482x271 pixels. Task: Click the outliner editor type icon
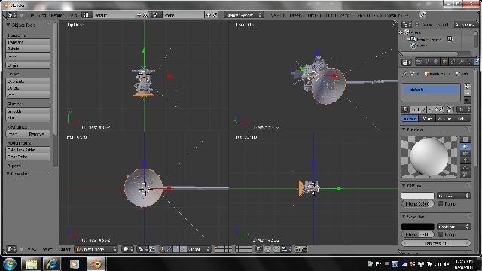407,25
